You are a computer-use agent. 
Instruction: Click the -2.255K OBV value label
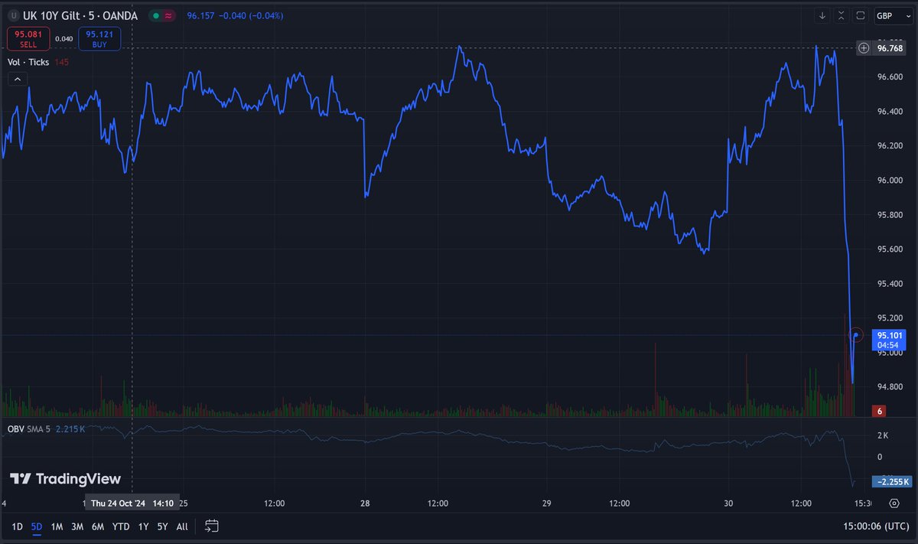click(x=894, y=481)
